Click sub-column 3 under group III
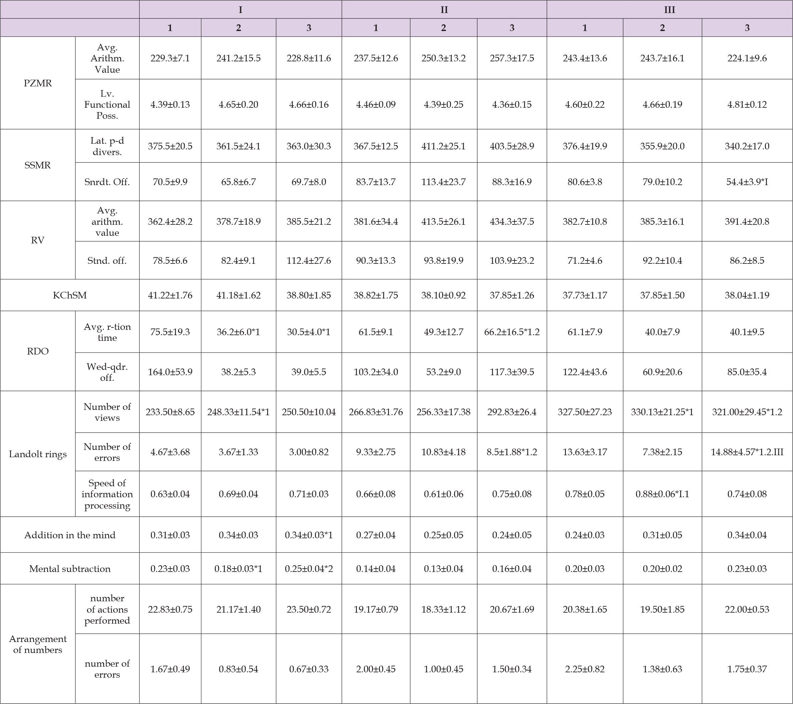This screenshot has width=793, height=704. pos(747,27)
